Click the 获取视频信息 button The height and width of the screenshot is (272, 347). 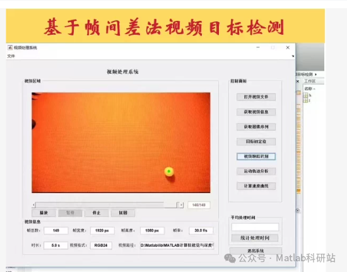[256, 112]
